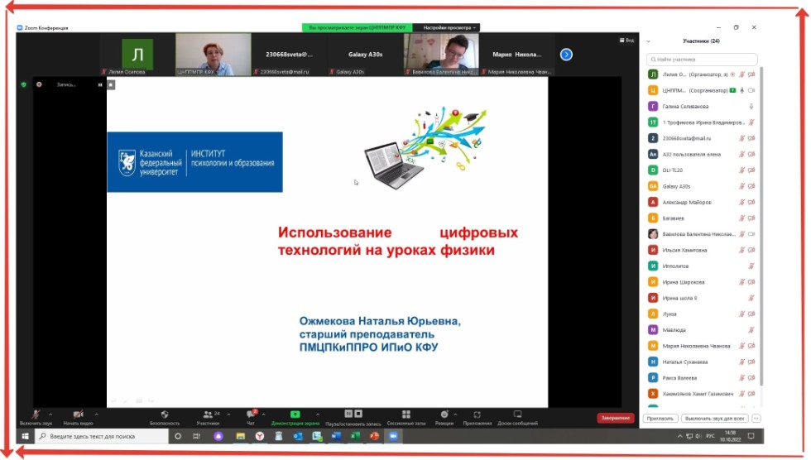811x460 pixels.
Task: Click the participants list scrollbar
Action: point(762,165)
